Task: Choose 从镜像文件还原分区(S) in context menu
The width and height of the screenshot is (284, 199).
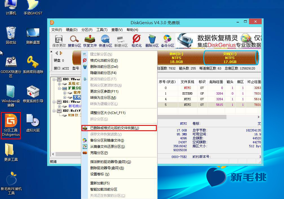Action: click(x=119, y=147)
